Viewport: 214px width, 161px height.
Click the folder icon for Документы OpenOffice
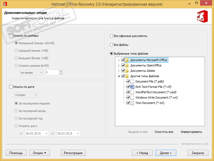coord(127,65)
